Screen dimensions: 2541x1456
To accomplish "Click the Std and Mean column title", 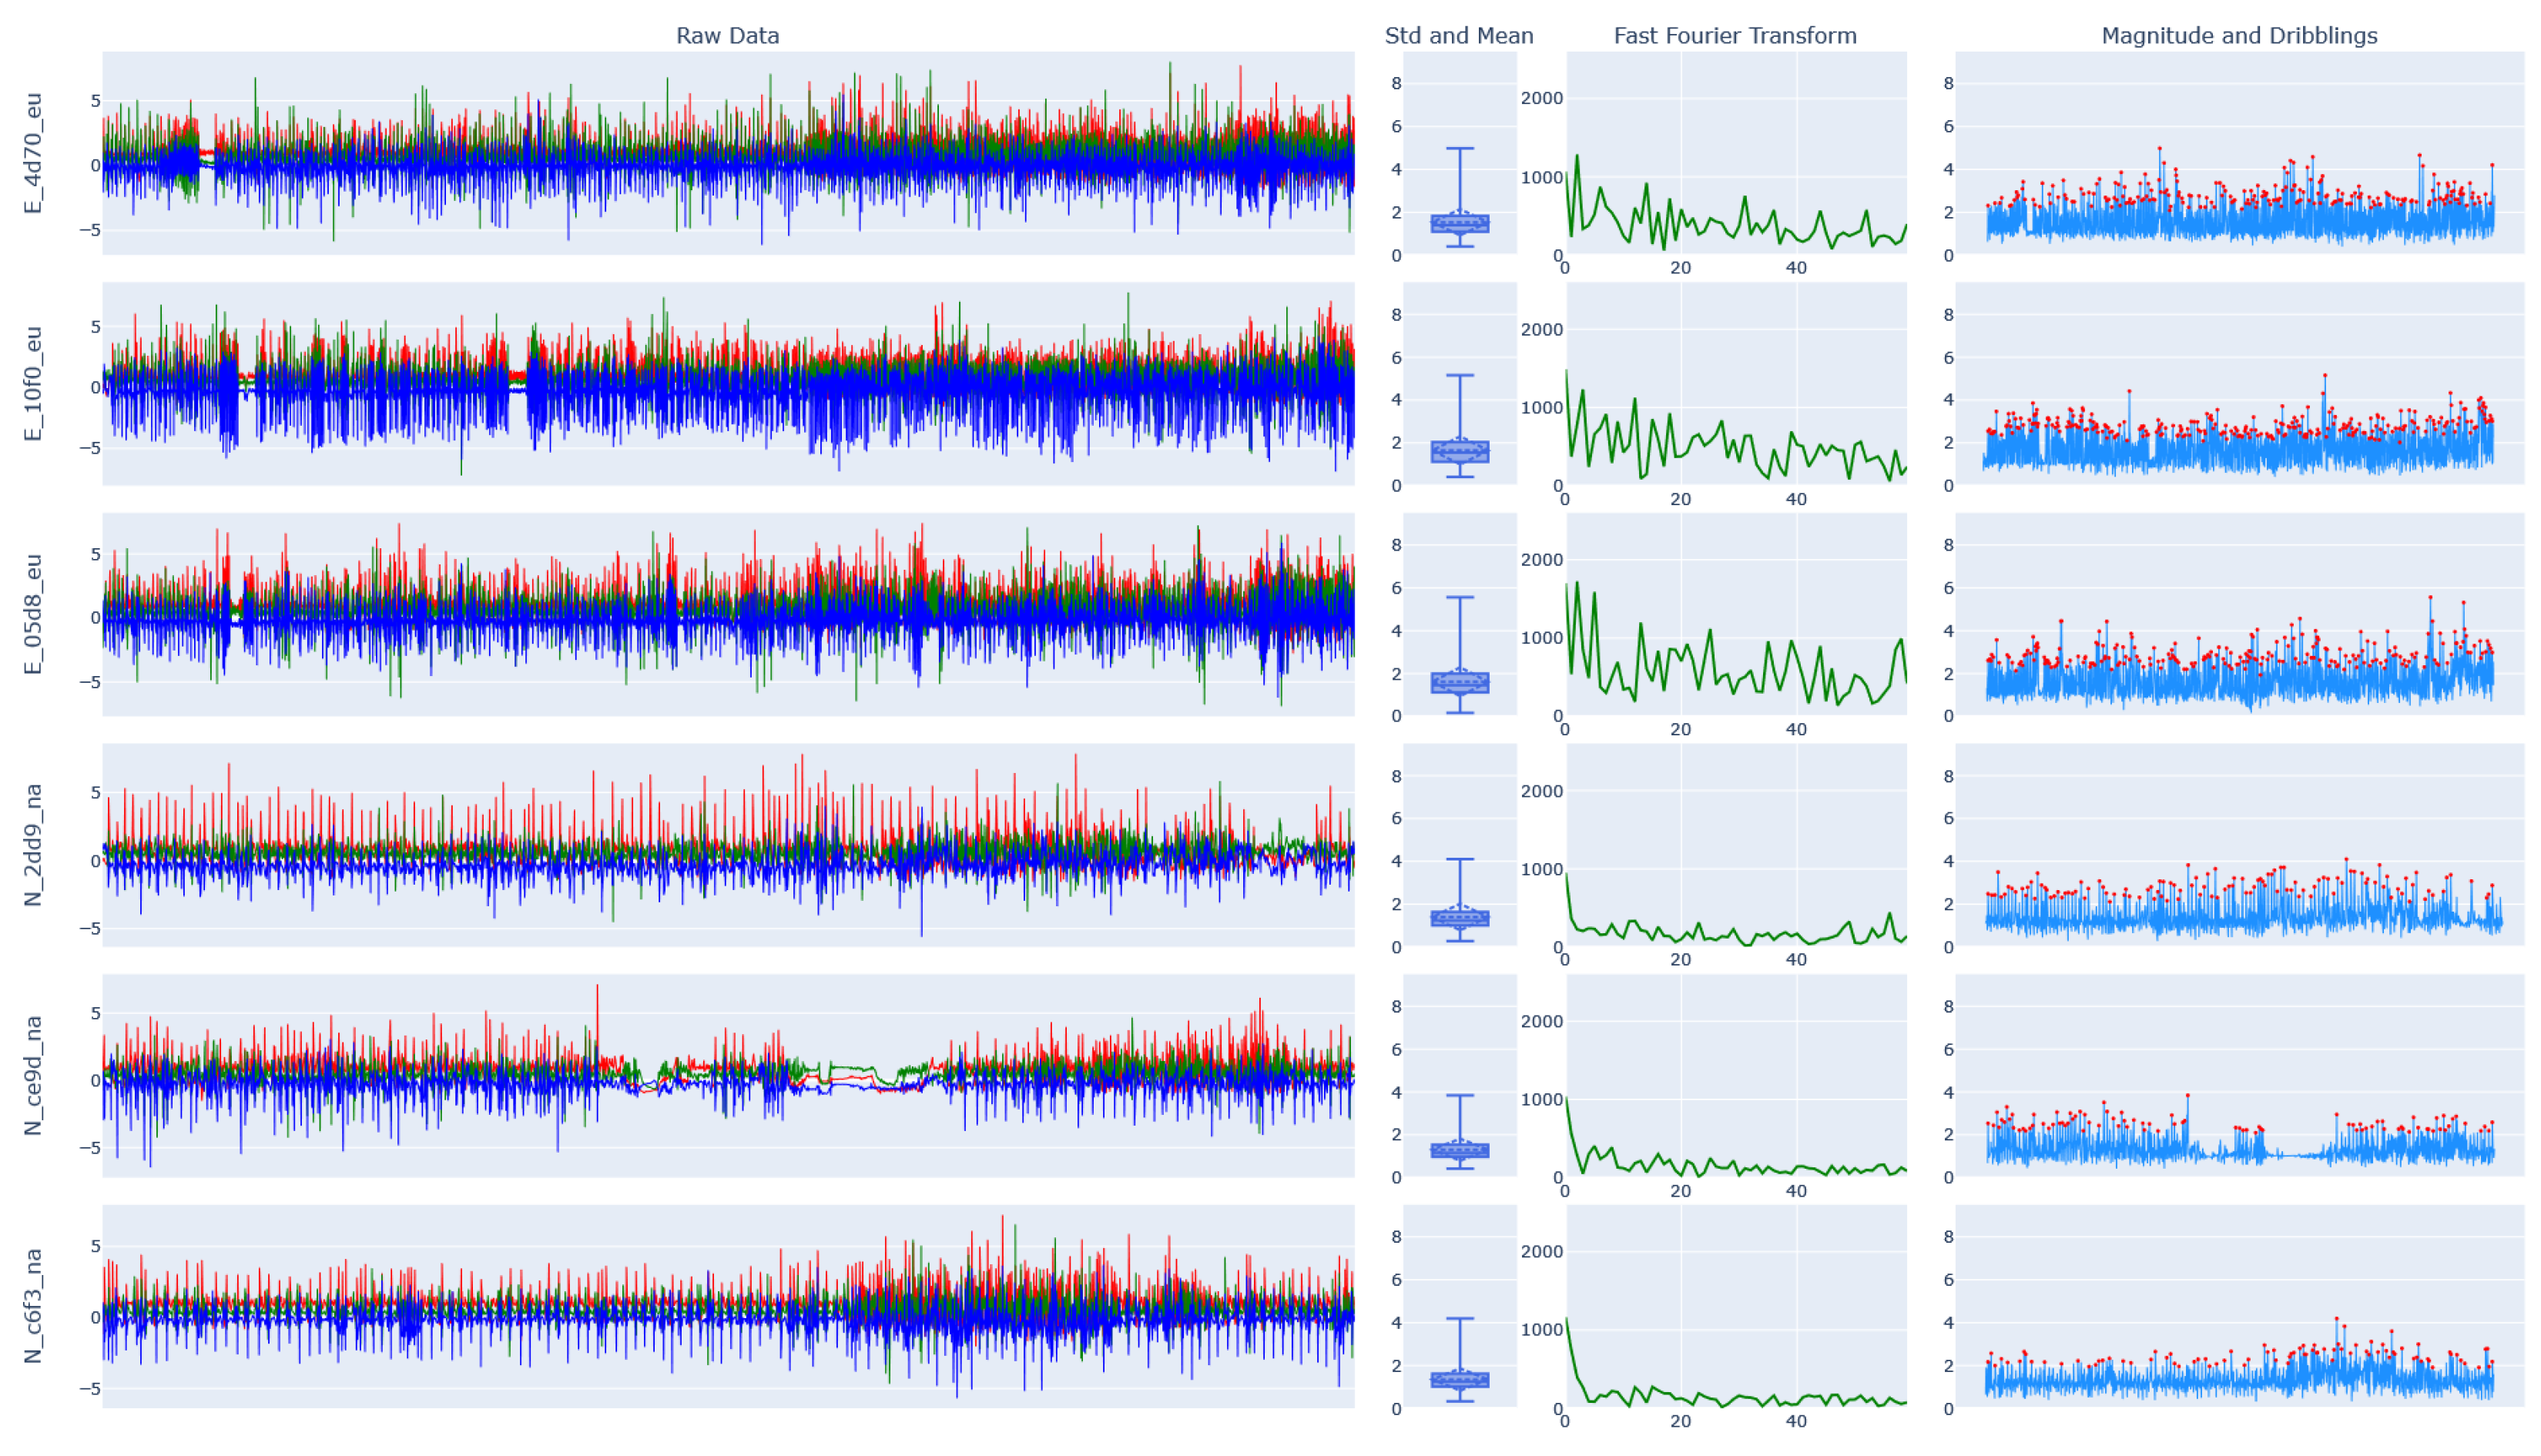I will (x=1459, y=36).
